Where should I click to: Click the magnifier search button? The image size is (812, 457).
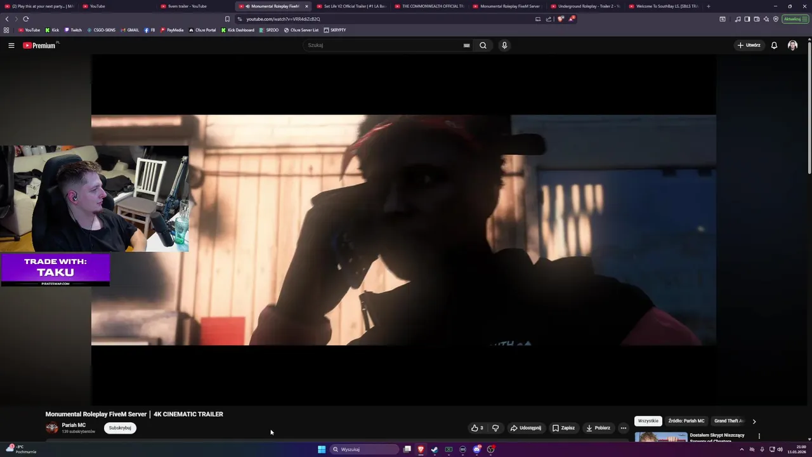(x=483, y=45)
